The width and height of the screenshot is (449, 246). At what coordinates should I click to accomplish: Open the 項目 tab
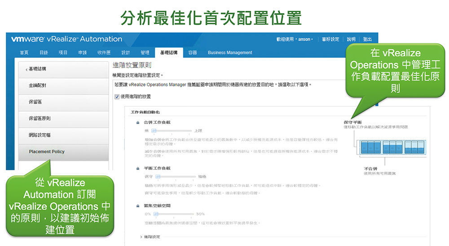(63, 53)
